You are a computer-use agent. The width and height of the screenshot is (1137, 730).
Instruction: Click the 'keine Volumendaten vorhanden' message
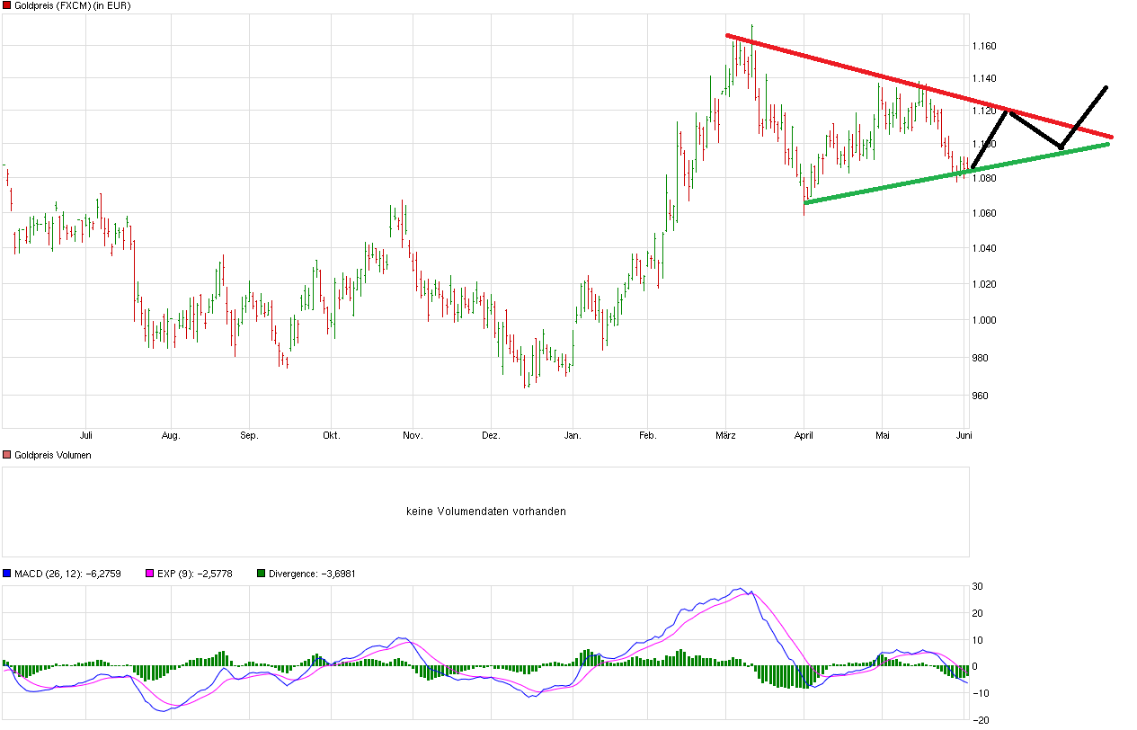tap(486, 510)
